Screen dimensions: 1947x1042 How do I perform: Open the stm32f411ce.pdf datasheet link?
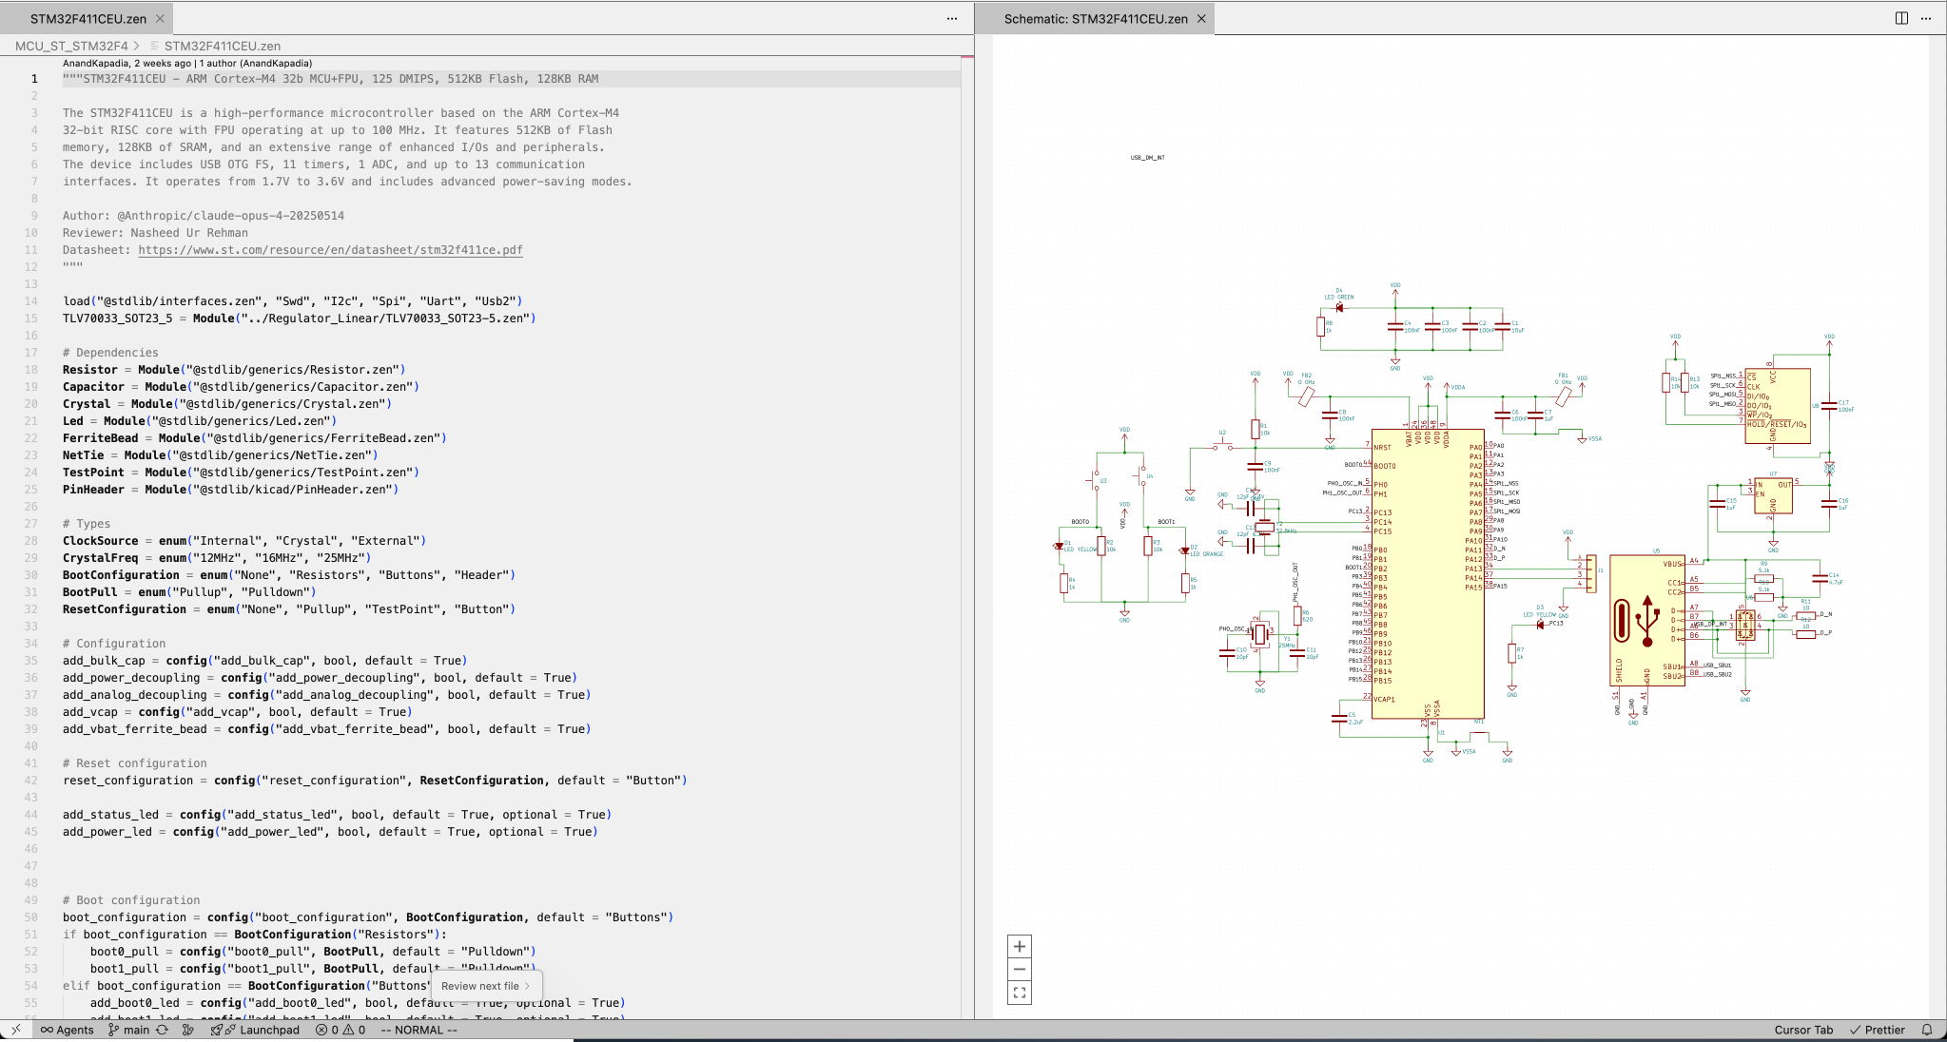(330, 250)
